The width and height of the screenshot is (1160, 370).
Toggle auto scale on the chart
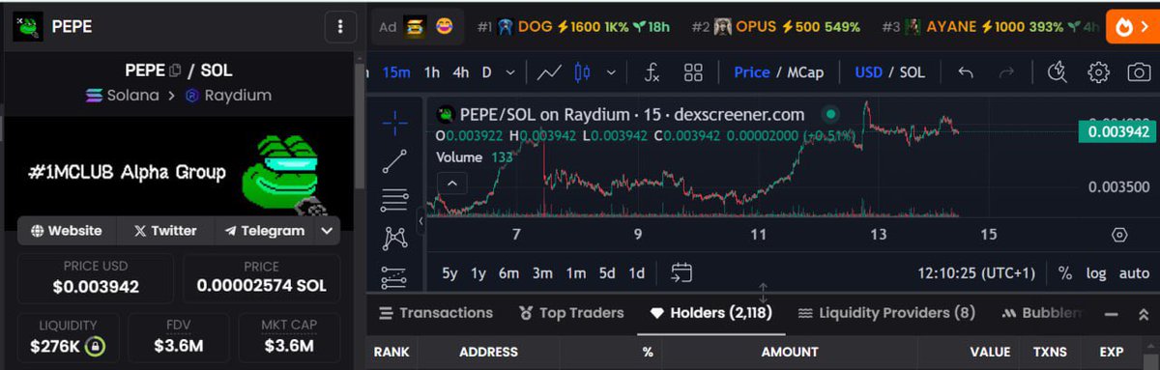point(1134,273)
